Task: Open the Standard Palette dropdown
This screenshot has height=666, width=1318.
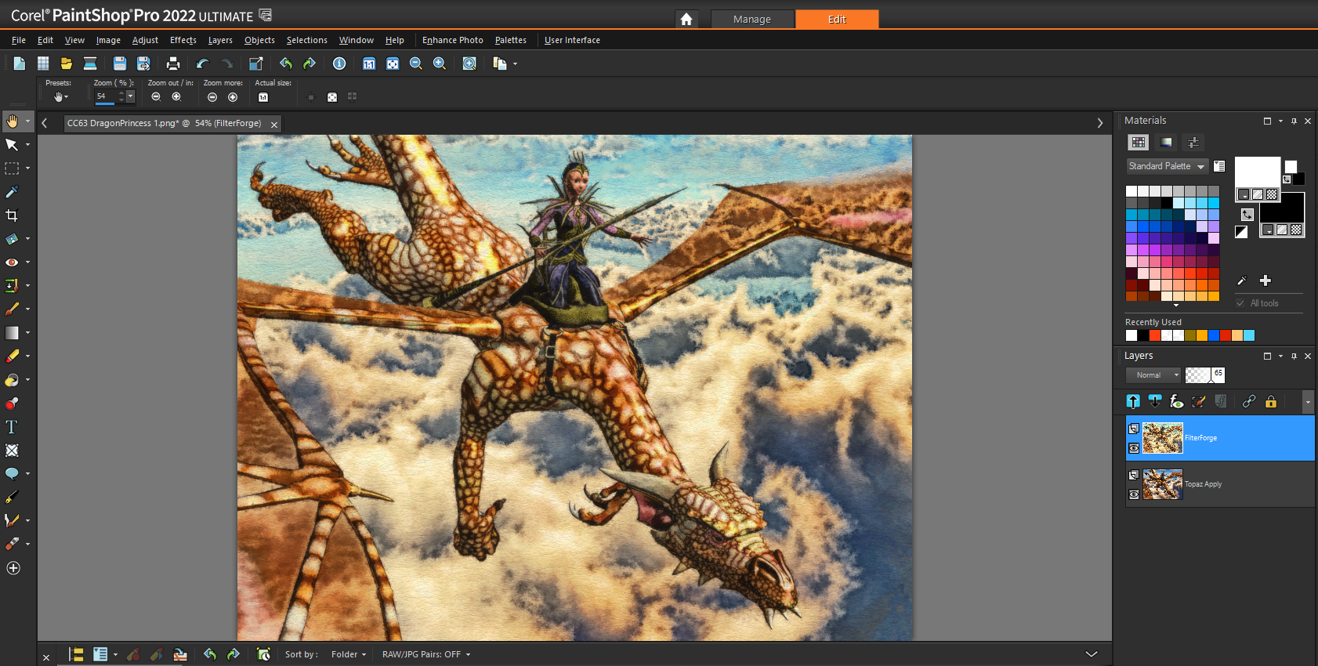Action: pyautogui.click(x=1167, y=166)
